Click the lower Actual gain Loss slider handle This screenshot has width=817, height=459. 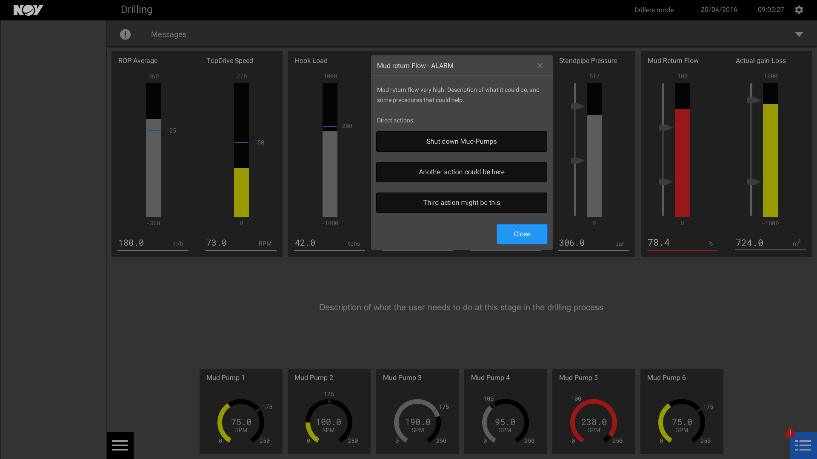[x=754, y=182]
